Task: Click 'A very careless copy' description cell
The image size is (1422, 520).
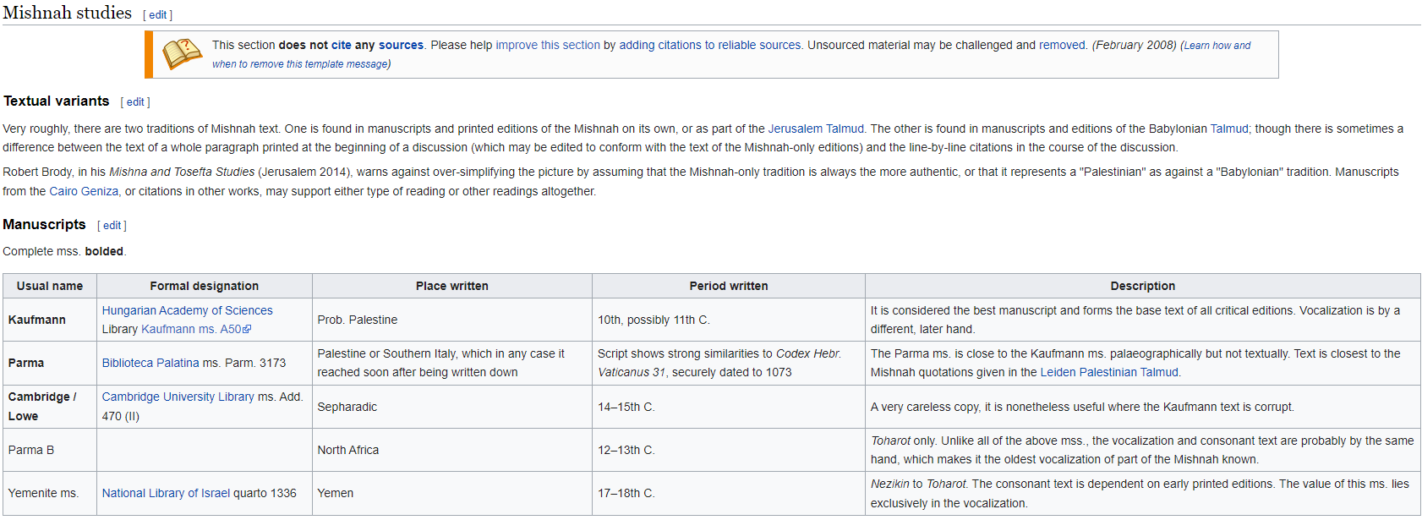Action: [x=1143, y=407]
